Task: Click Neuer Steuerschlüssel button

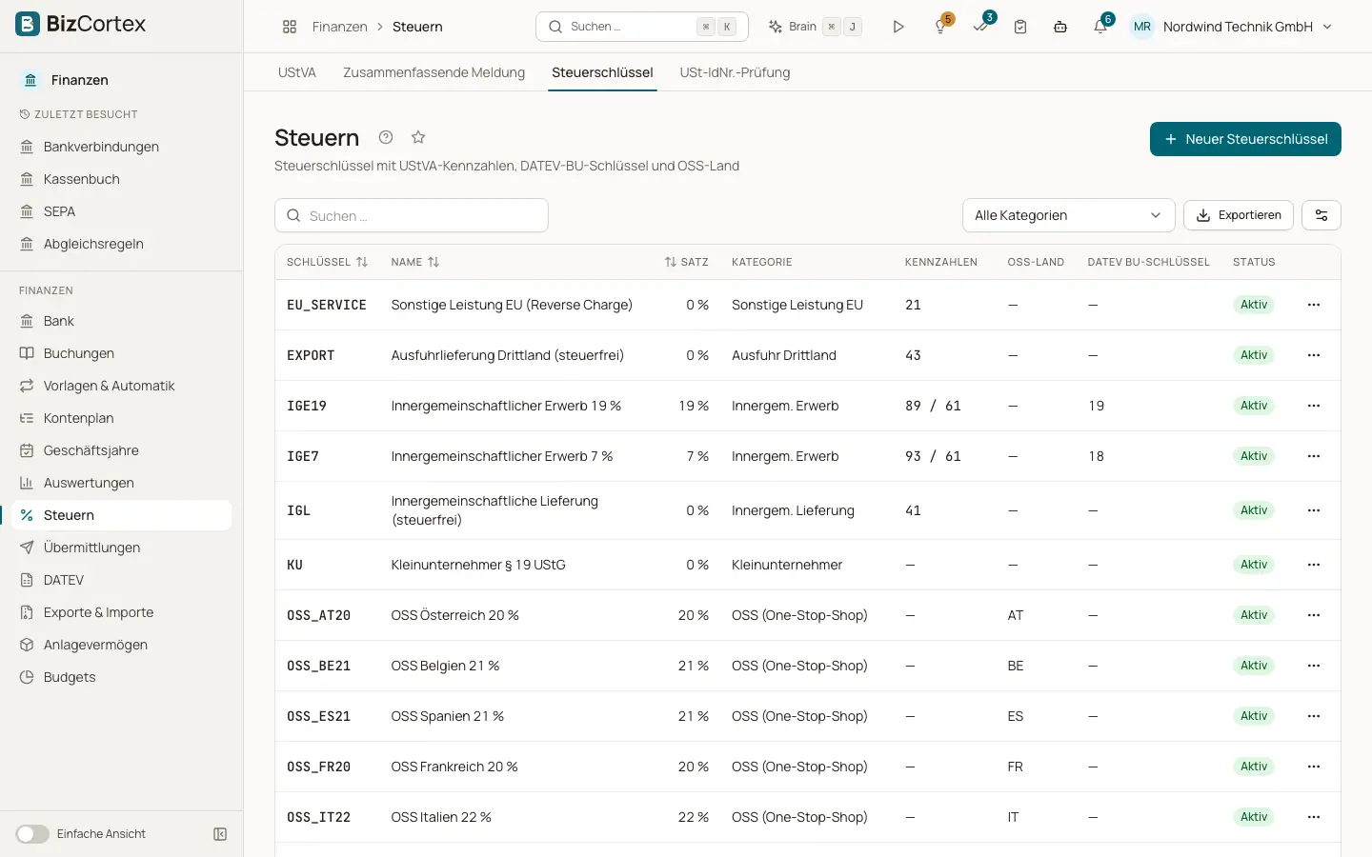Action: tap(1245, 139)
